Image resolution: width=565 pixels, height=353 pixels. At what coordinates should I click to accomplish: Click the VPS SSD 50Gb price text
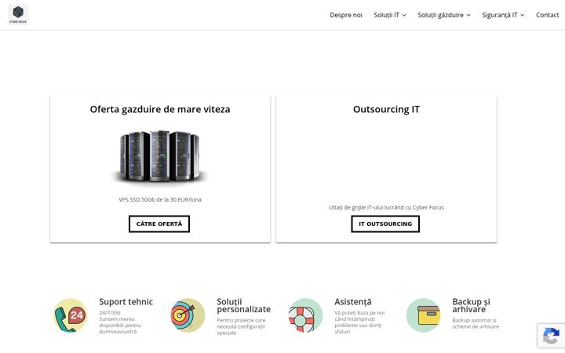pos(160,199)
